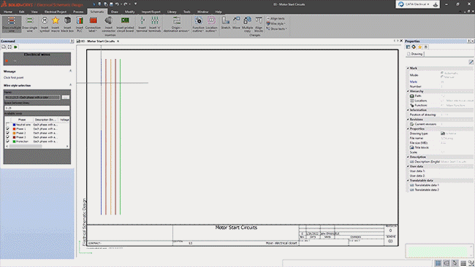Screen dimensions: 475x267
Task: Close the Motor Start Circuits document tab
Action: pyautogui.click(x=118, y=41)
